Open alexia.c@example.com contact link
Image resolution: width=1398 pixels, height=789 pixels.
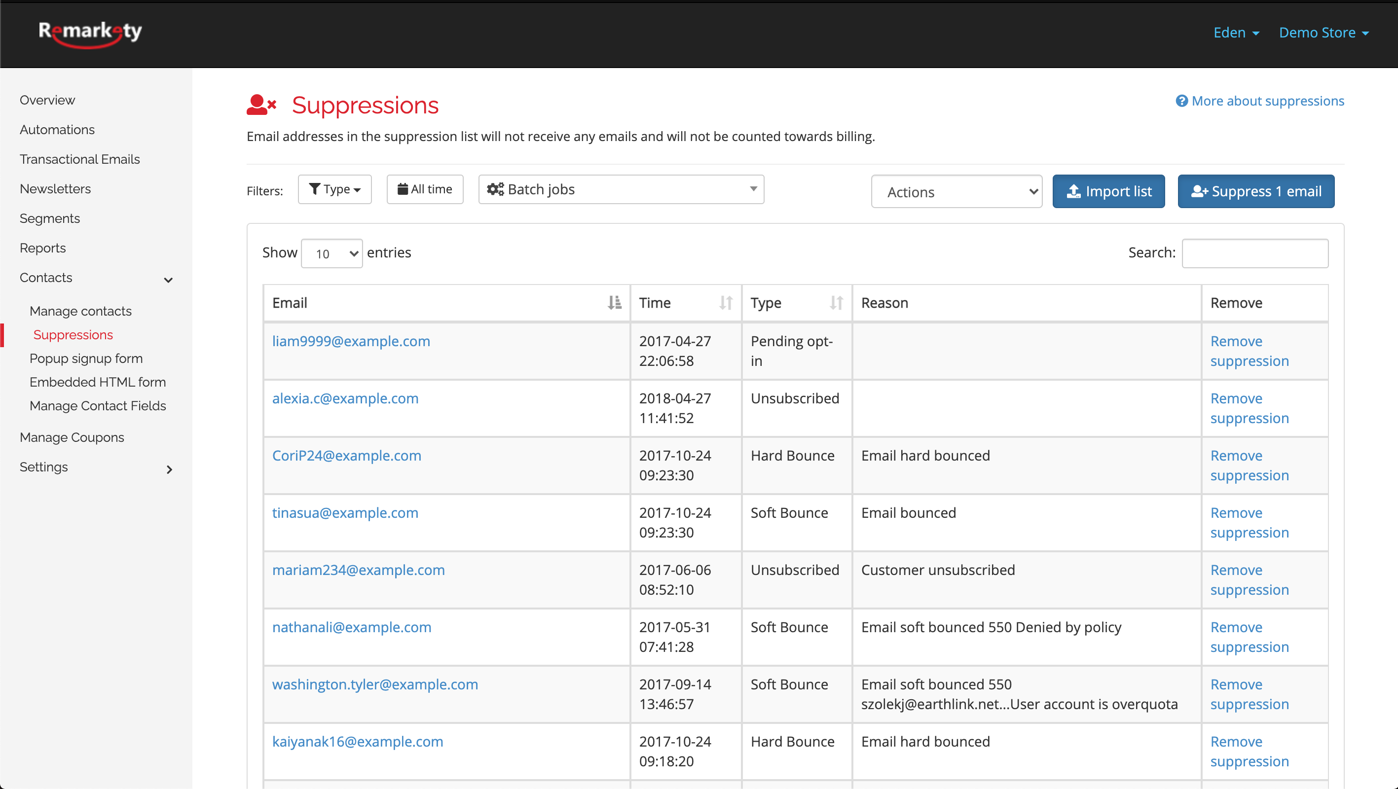[345, 398]
